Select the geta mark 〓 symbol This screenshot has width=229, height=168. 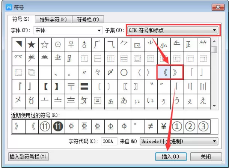point(84,87)
